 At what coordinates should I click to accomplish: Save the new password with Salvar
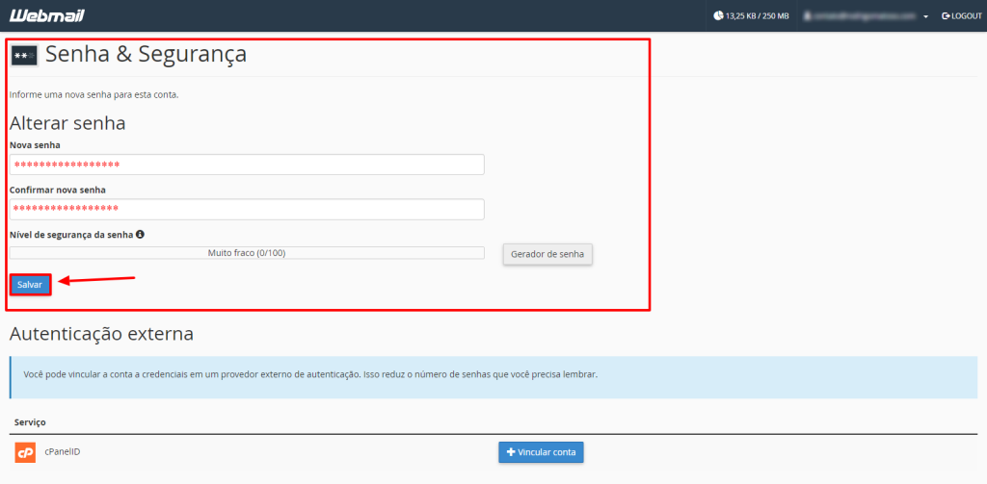(30, 284)
